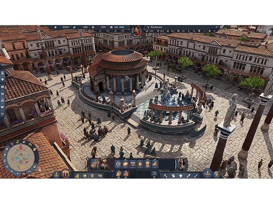Click the workforce value 300

coord(151,31)
